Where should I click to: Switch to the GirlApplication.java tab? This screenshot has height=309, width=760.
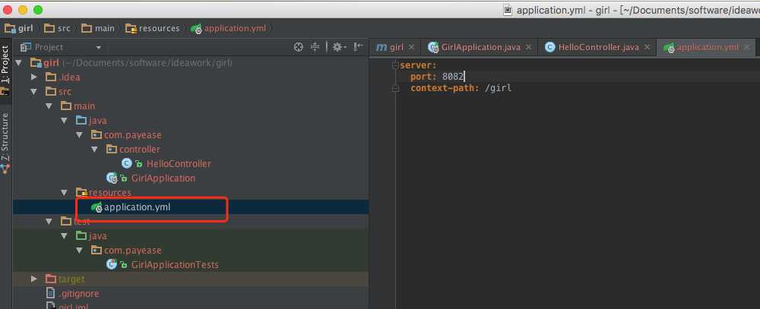click(480, 47)
